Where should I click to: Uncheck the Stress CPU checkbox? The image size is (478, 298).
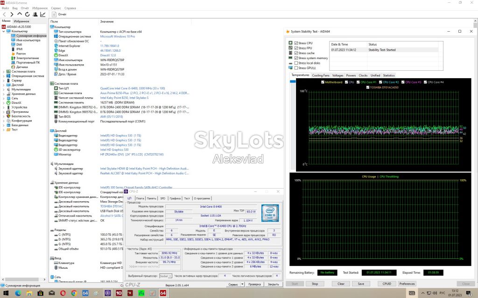[x=296, y=43]
